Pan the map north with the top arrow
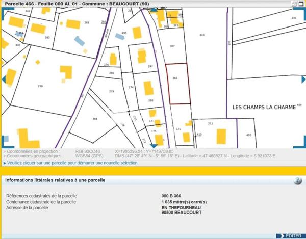The width and height of the screenshot is (306, 239). (154, 10)
